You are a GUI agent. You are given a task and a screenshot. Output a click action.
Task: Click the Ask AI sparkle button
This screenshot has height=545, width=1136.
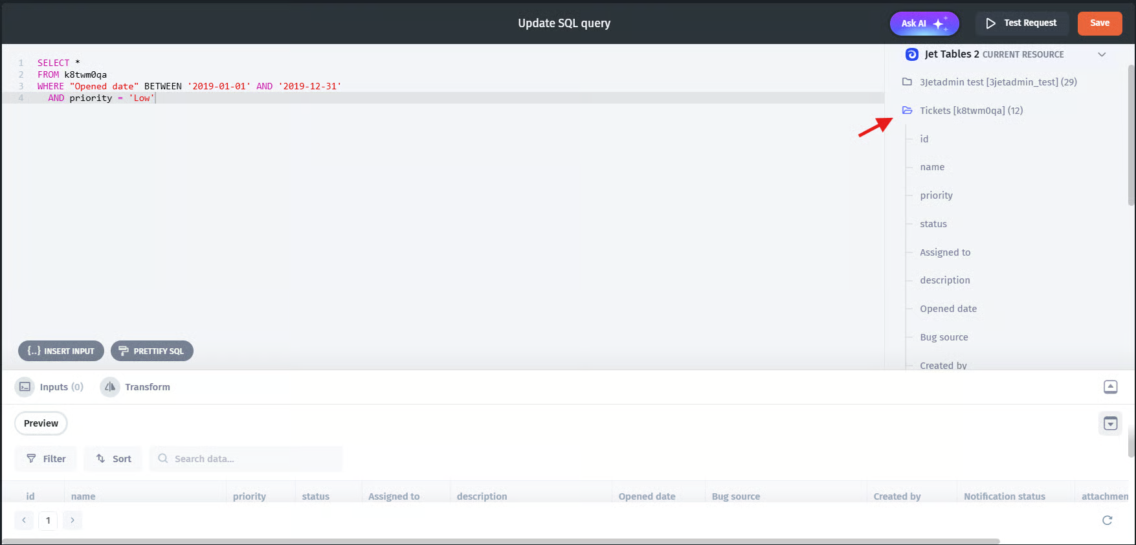click(x=924, y=23)
